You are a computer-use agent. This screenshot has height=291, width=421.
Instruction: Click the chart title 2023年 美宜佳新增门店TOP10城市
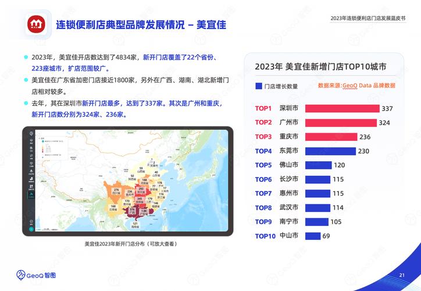(x=320, y=66)
